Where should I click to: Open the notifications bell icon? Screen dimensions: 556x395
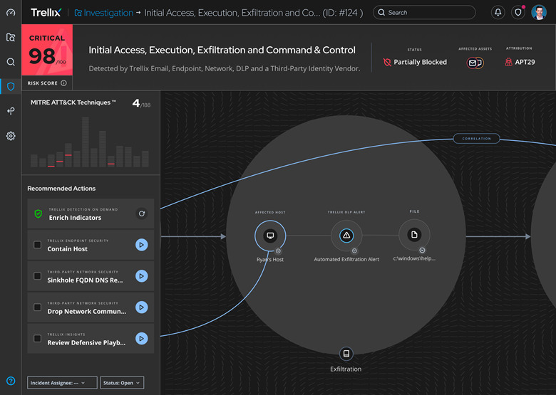[x=498, y=12]
